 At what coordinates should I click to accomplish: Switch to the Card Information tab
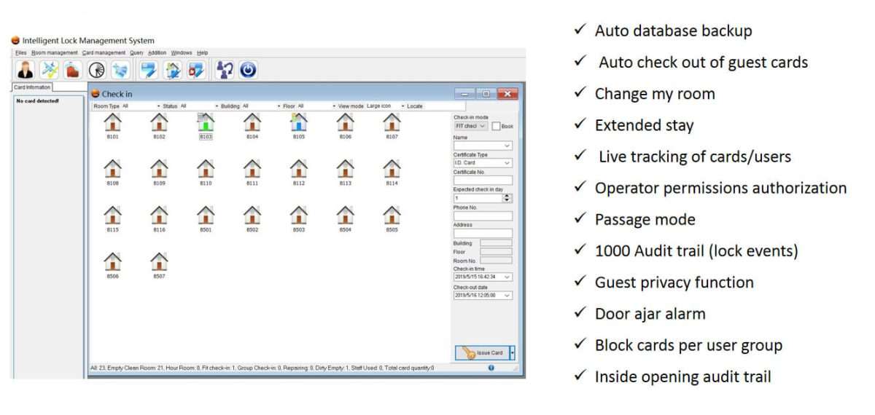point(31,87)
